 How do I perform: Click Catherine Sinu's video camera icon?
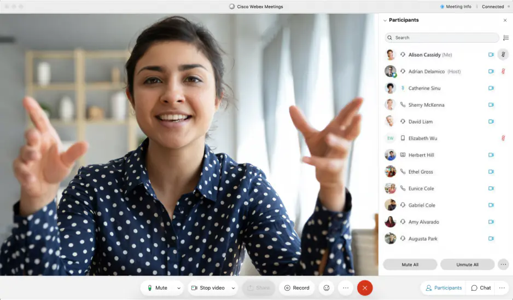491,88
